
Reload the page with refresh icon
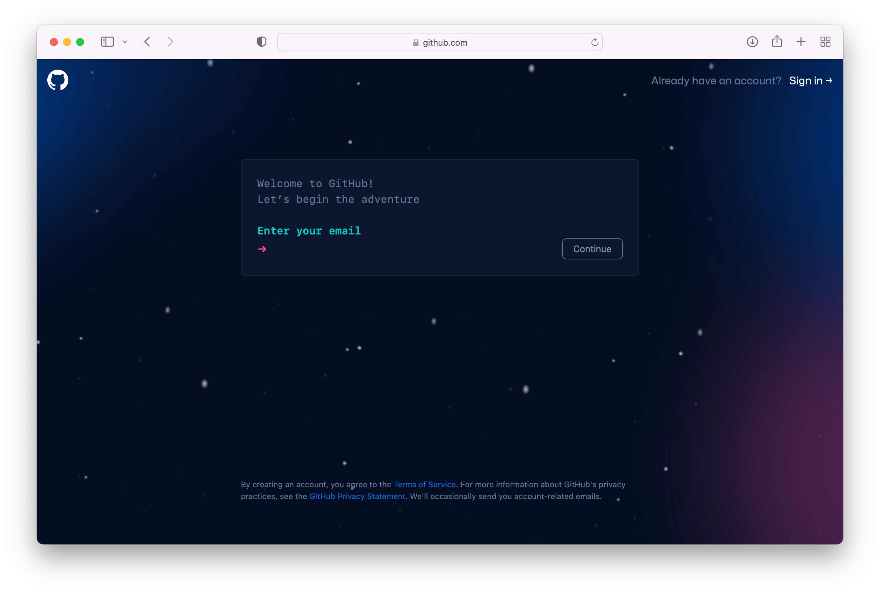(x=594, y=42)
